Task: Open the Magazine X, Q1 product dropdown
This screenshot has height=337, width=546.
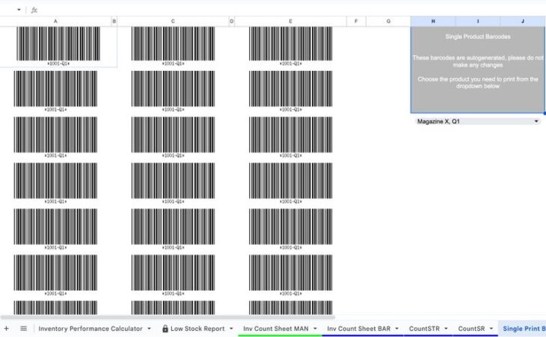Action: (x=536, y=121)
